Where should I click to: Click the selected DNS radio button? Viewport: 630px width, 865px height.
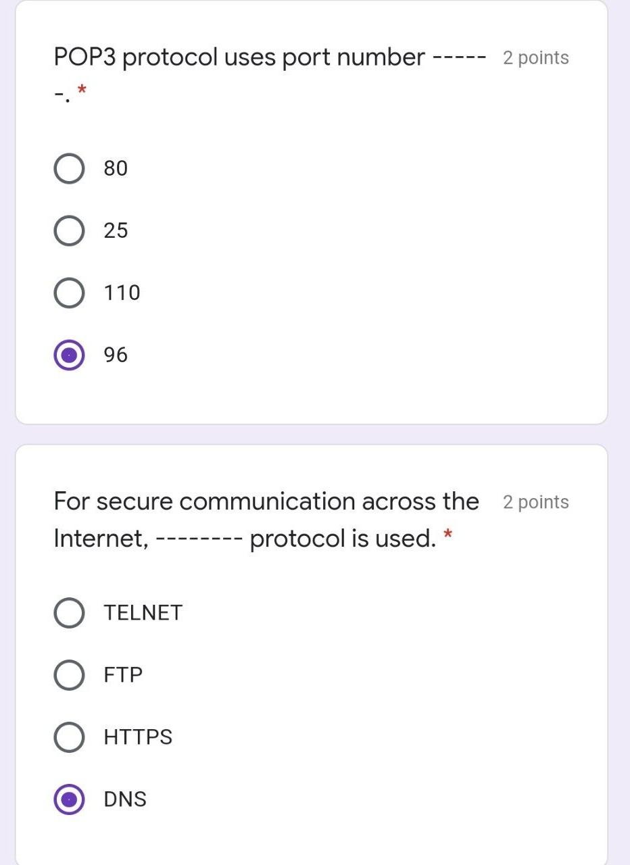pyautogui.click(x=69, y=799)
